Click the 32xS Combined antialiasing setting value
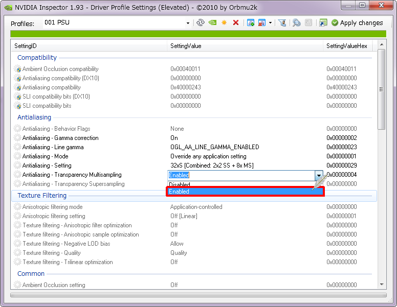The width and height of the screenshot is (397, 307). (212, 166)
